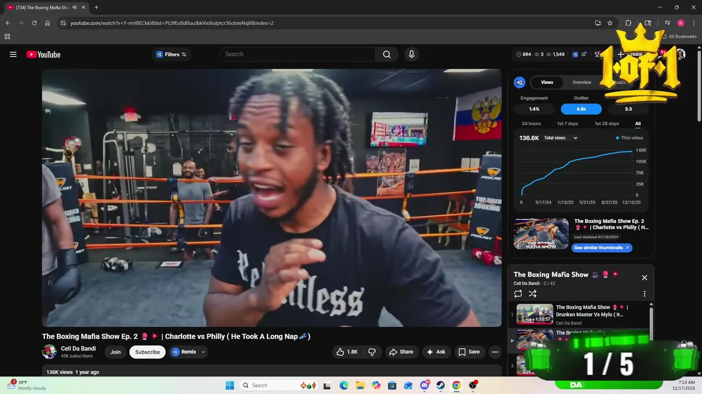This screenshot has width=702, height=394.
Task: Open Chrome apps grid in bookmarks bar
Action: point(7,37)
